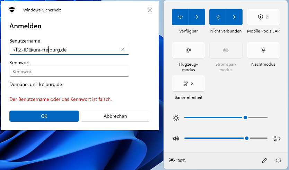Screen dimensions: 289x170
Task: Adjust the brightness slider
Action: click(226, 117)
